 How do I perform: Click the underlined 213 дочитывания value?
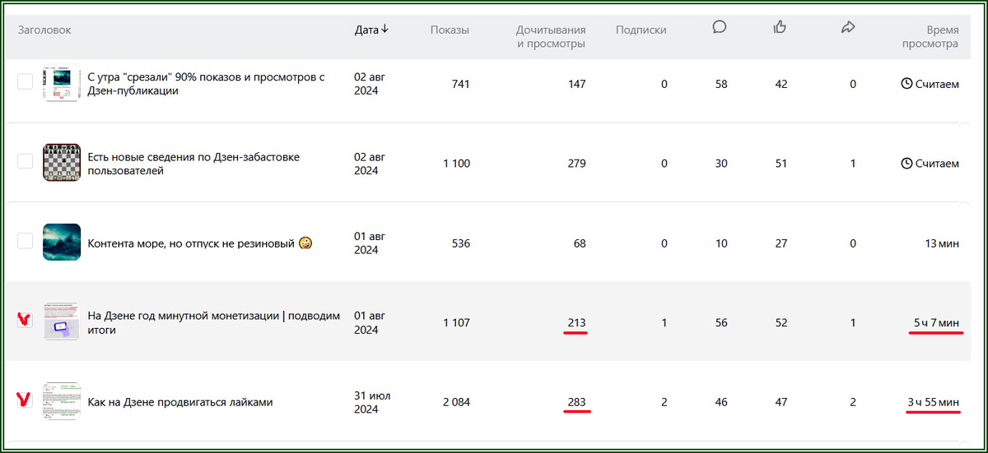click(x=576, y=322)
